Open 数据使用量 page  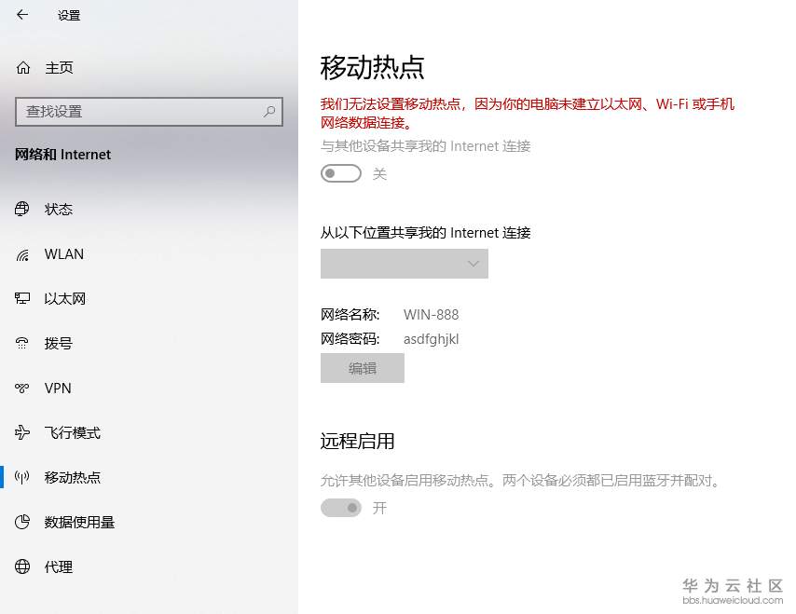[x=149, y=522]
